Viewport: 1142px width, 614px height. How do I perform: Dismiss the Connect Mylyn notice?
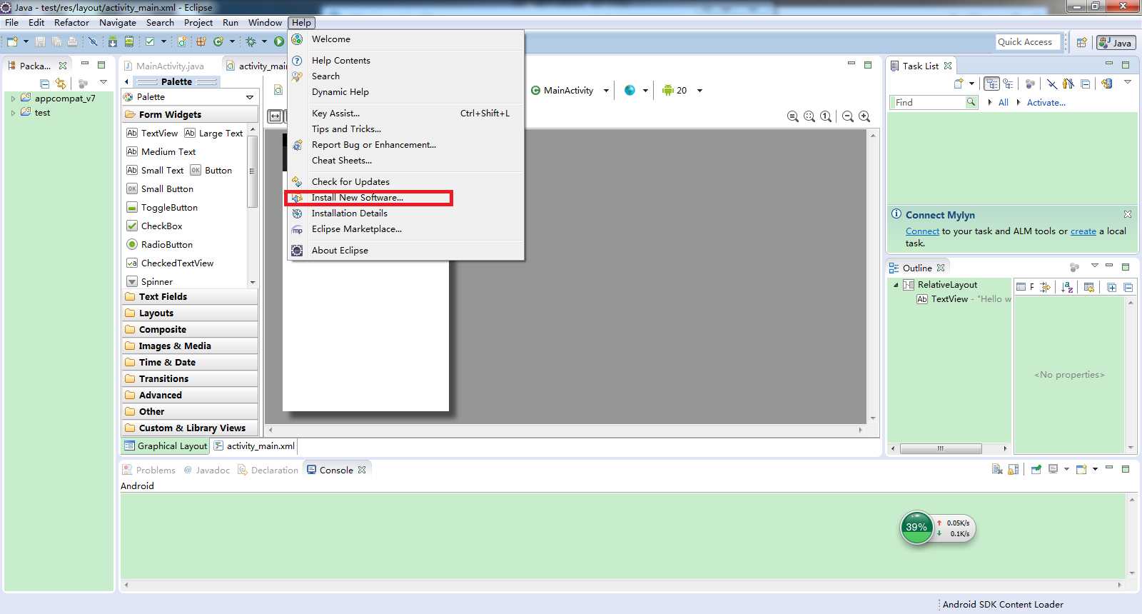(x=1128, y=214)
